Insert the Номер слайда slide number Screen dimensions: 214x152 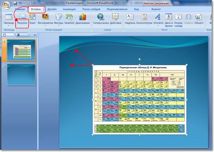coord(178,20)
